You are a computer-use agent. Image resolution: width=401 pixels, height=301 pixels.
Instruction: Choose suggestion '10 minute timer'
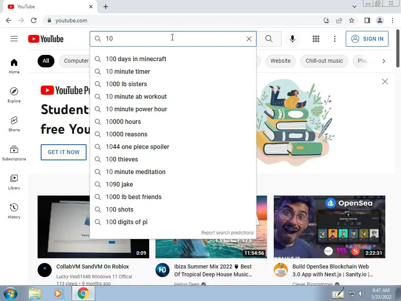(173, 71)
